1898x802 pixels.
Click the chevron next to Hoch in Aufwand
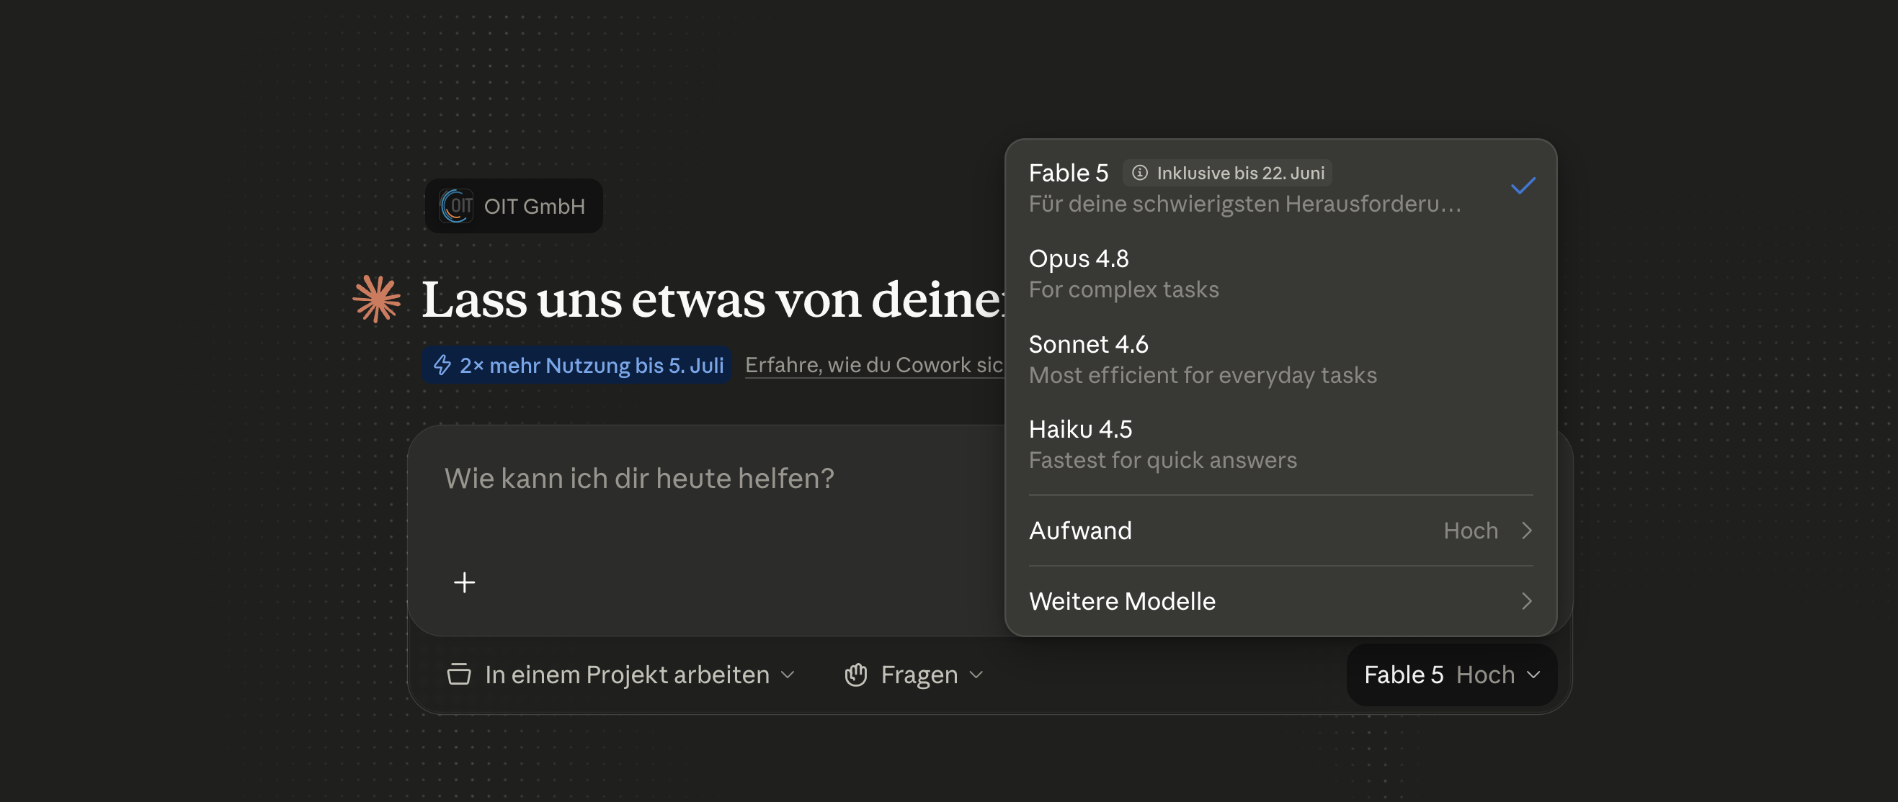(1527, 531)
